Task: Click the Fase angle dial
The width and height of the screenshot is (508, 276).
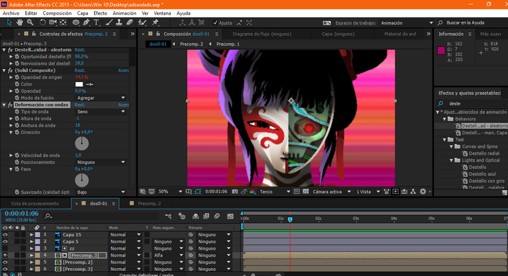Action: pyautogui.click(x=81, y=180)
